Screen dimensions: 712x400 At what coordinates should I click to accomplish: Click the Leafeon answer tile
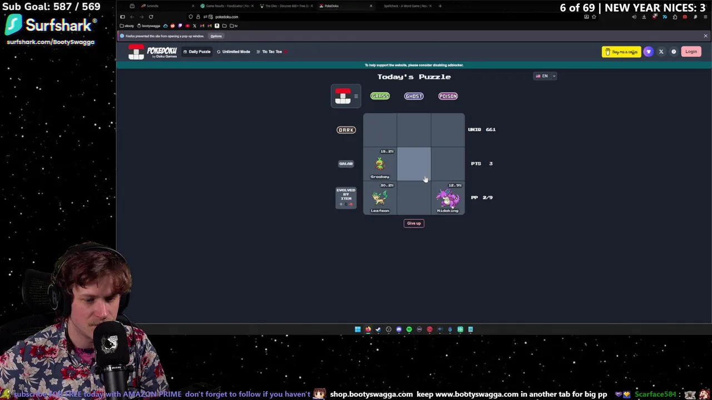pos(380,198)
